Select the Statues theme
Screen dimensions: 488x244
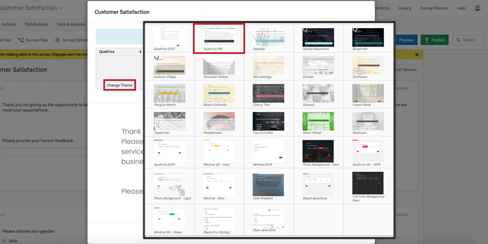[319, 95]
